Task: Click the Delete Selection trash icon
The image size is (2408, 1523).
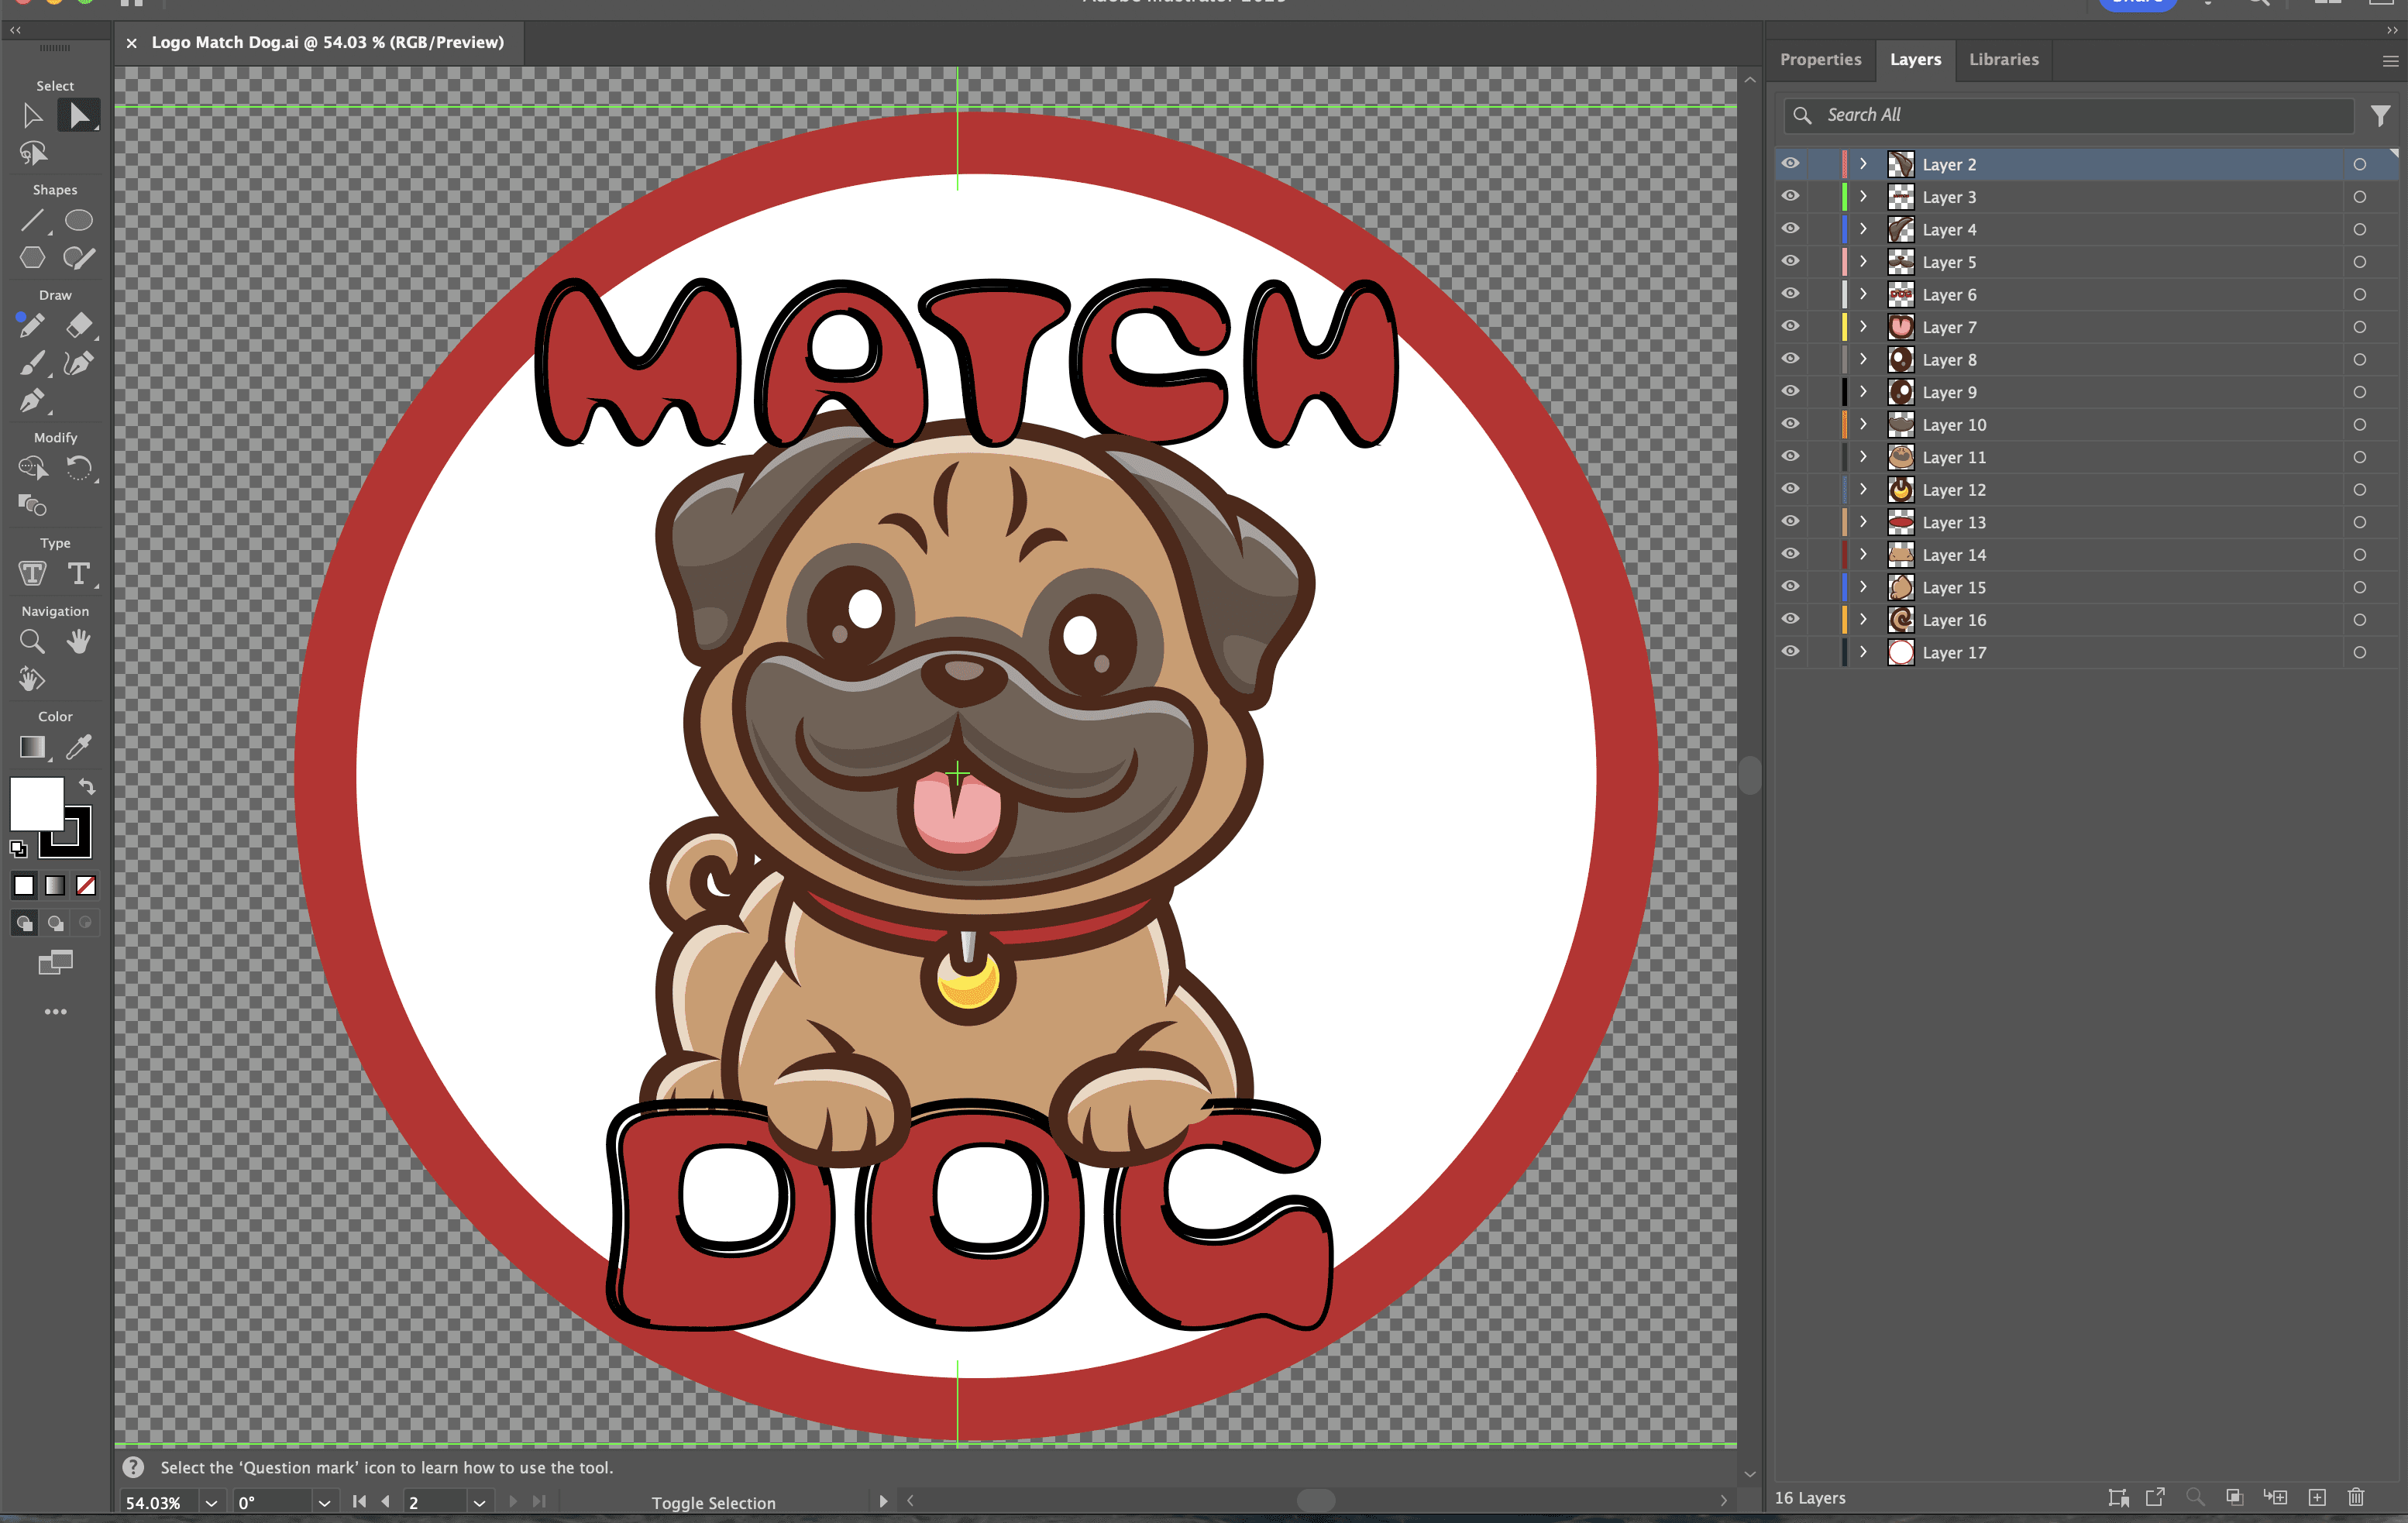Action: (x=2355, y=1497)
